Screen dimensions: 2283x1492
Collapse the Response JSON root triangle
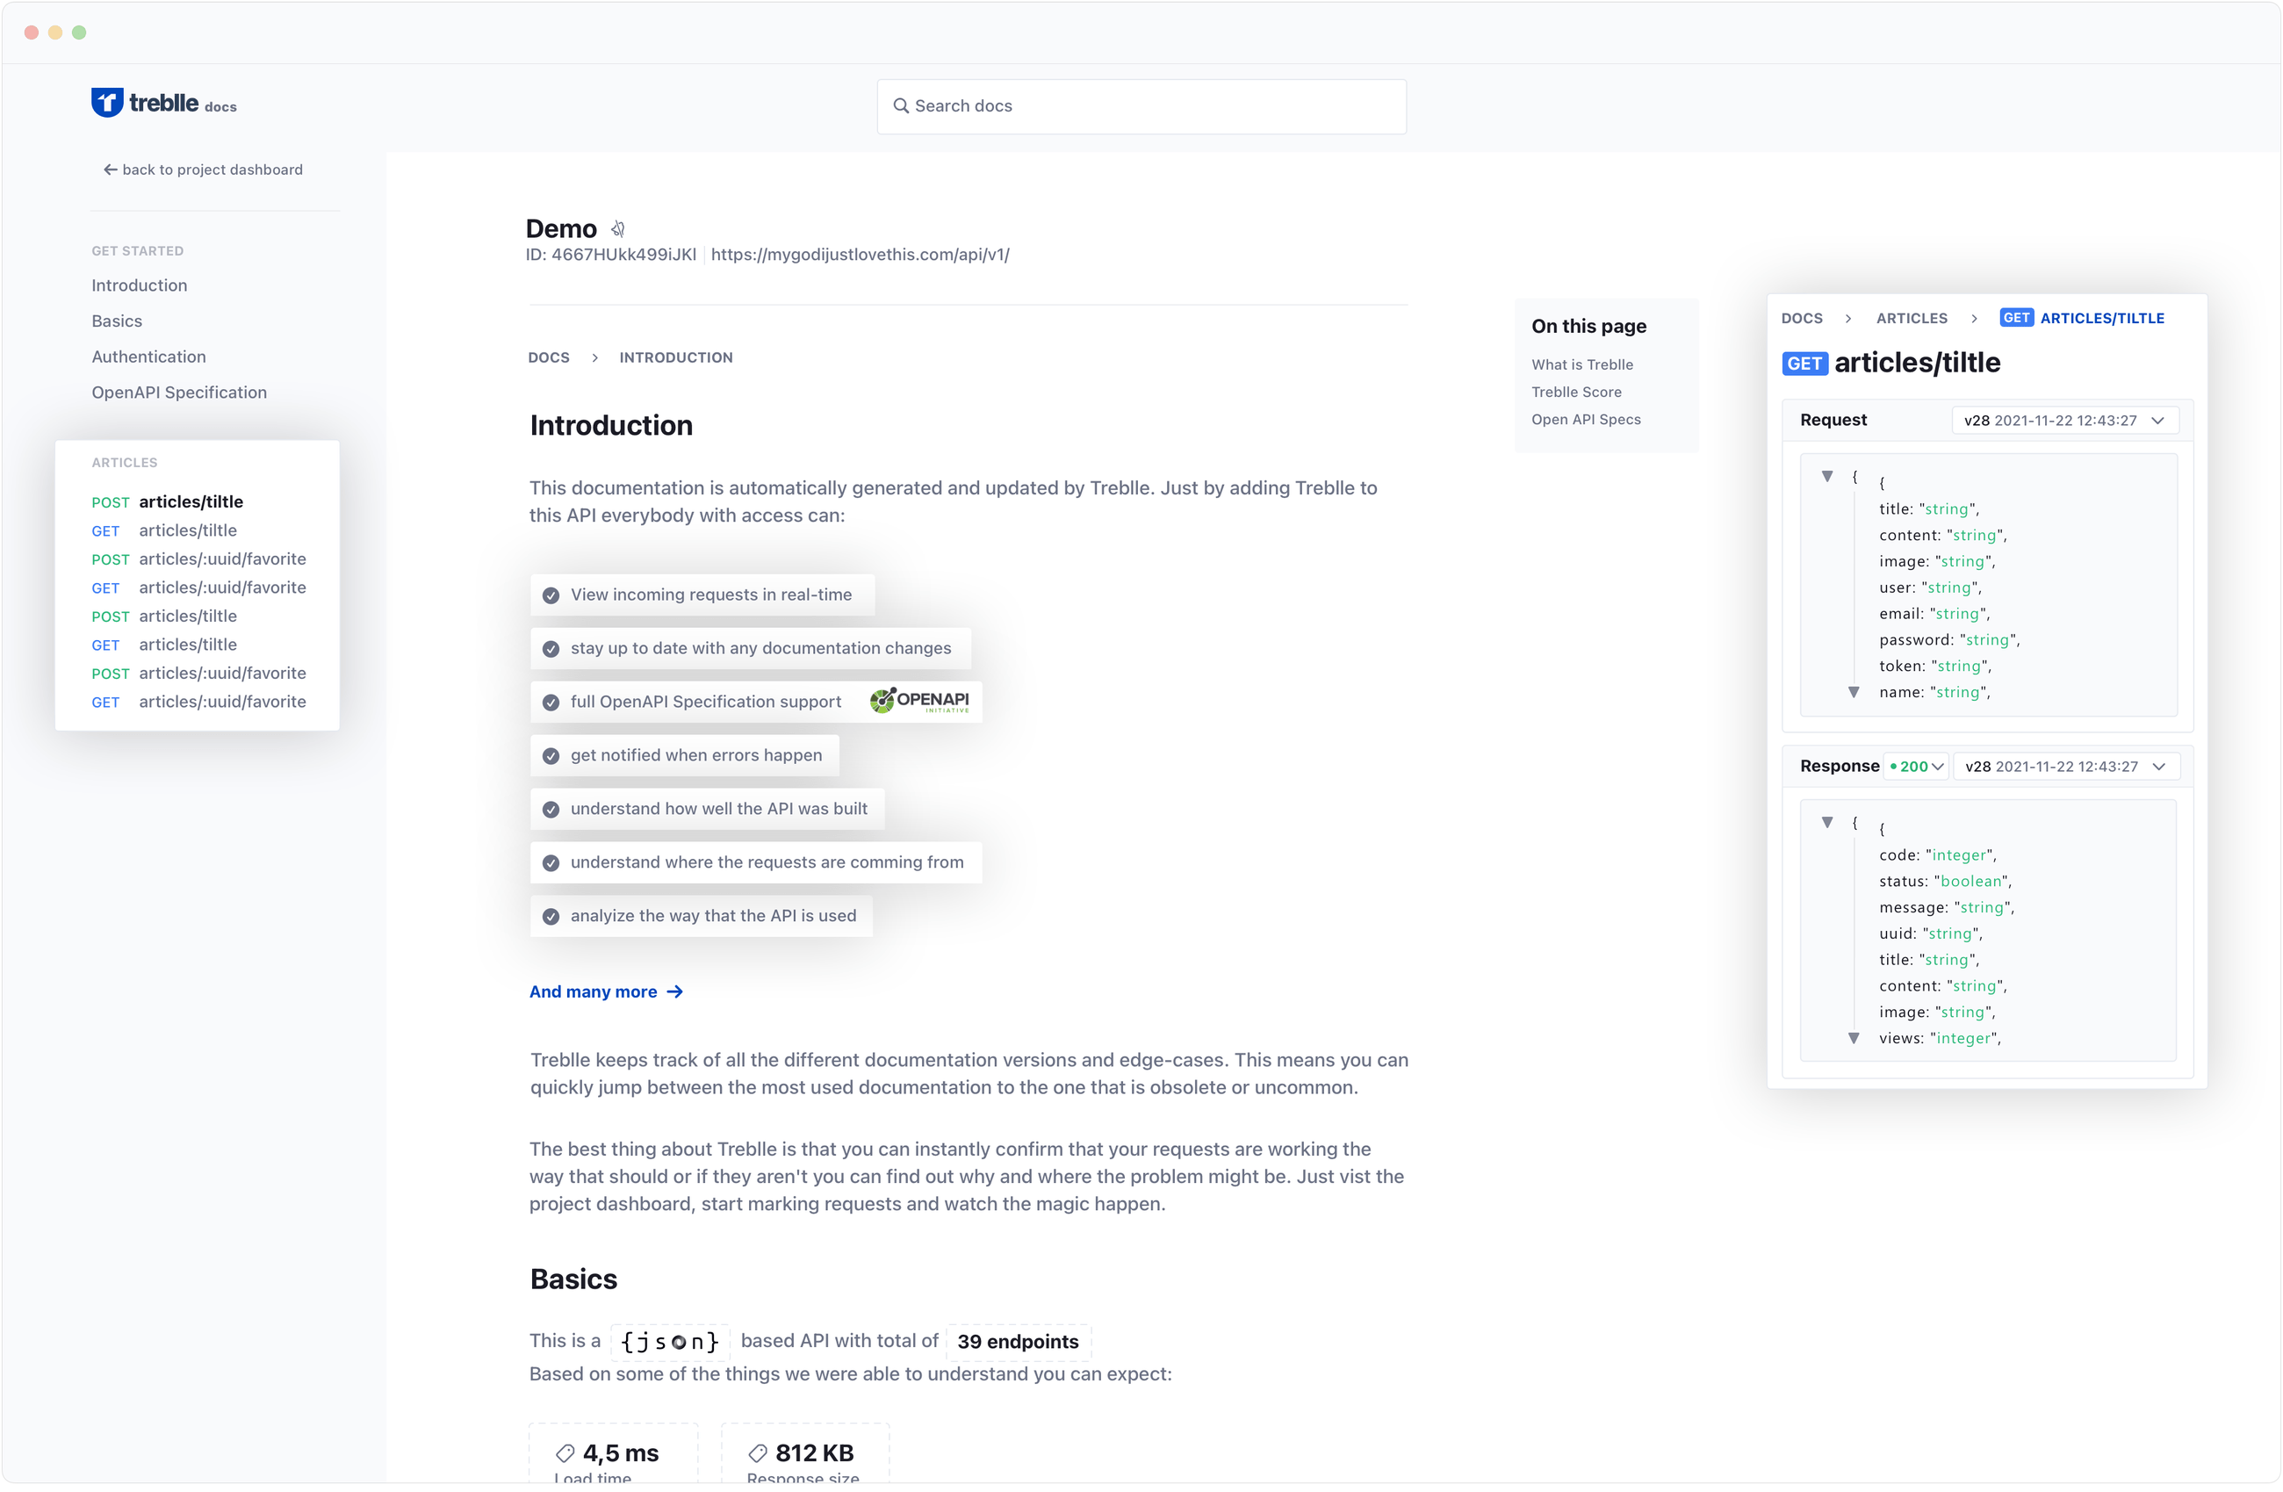[x=1827, y=822]
